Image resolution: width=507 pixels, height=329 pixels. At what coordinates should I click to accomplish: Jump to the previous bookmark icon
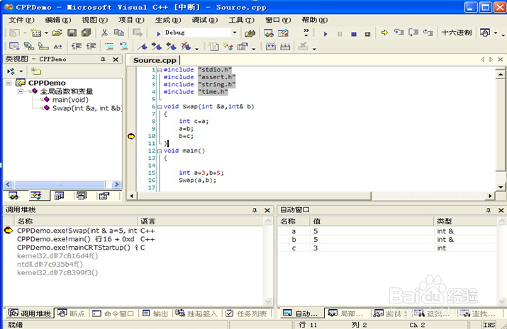[x=171, y=47]
